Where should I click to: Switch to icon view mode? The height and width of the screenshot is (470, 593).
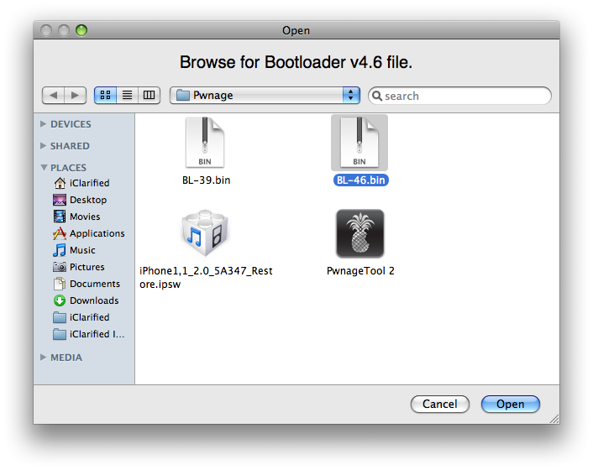(105, 96)
